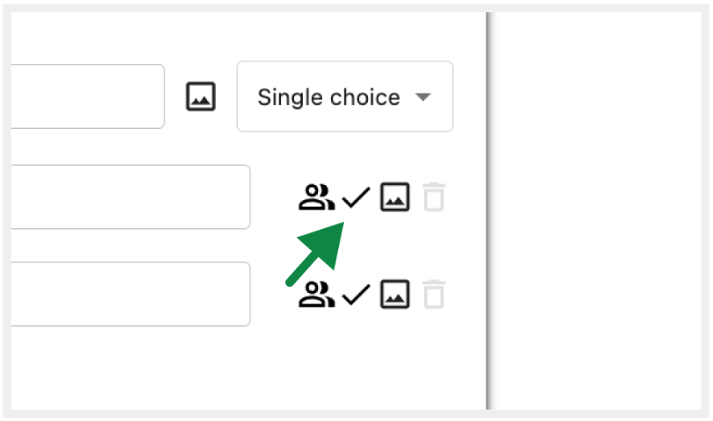The height and width of the screenshot is (421, 713).
Task: Add an image to the question
Action: [201, 96]
